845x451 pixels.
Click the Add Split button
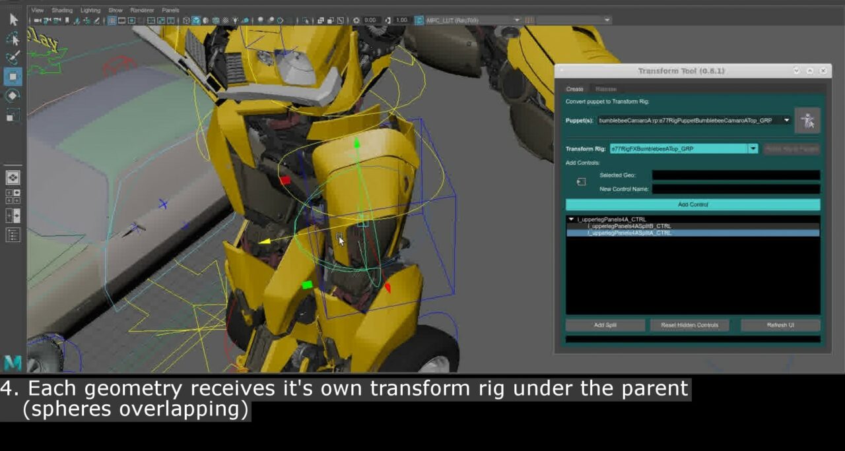click(x=605, y=325)
